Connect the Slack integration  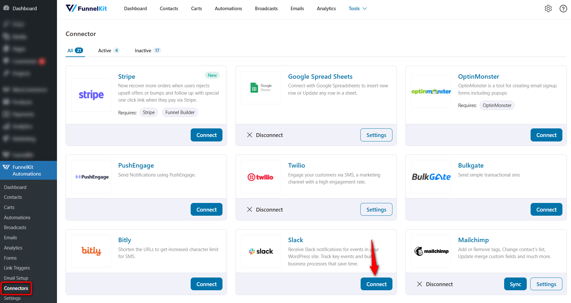(376, 284)
